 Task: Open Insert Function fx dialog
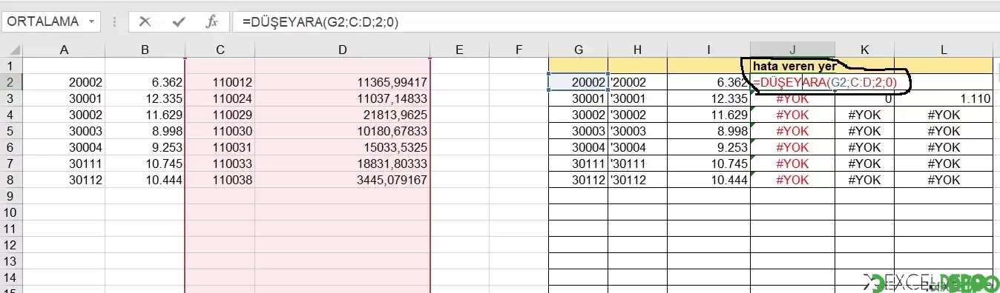tap(211, 21)
